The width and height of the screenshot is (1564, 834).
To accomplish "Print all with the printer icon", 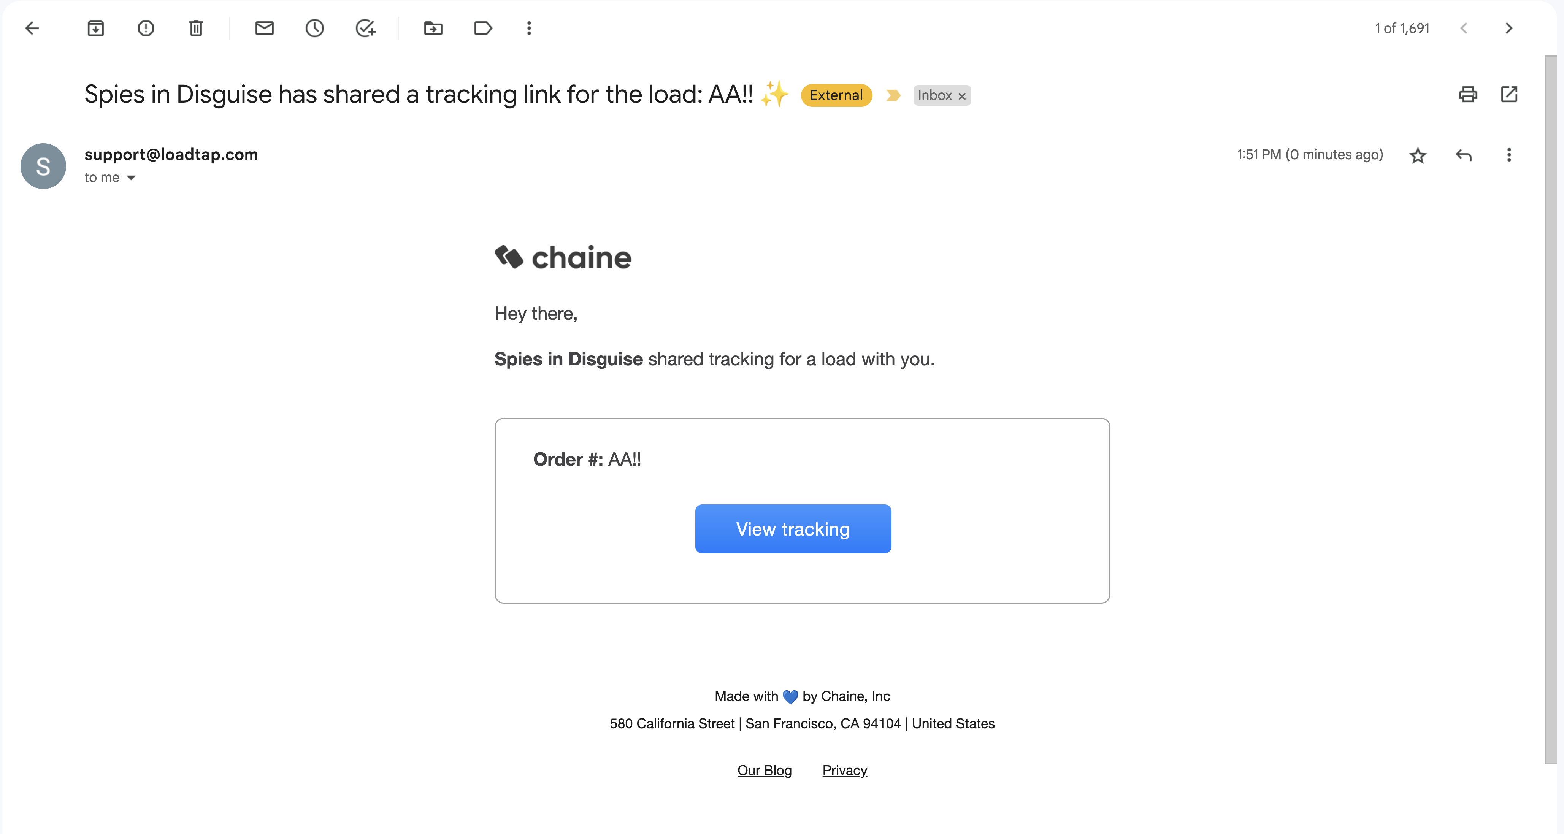I will point(1468,94).
